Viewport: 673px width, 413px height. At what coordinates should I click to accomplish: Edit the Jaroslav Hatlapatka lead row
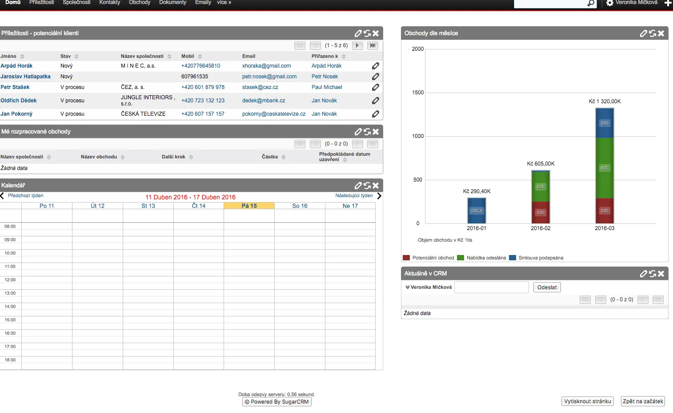point(376,77)
